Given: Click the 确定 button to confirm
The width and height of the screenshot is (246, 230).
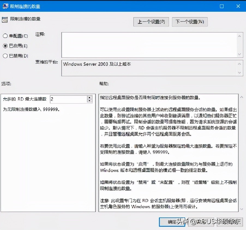Looking at the screenshot, I should point(172,222).
